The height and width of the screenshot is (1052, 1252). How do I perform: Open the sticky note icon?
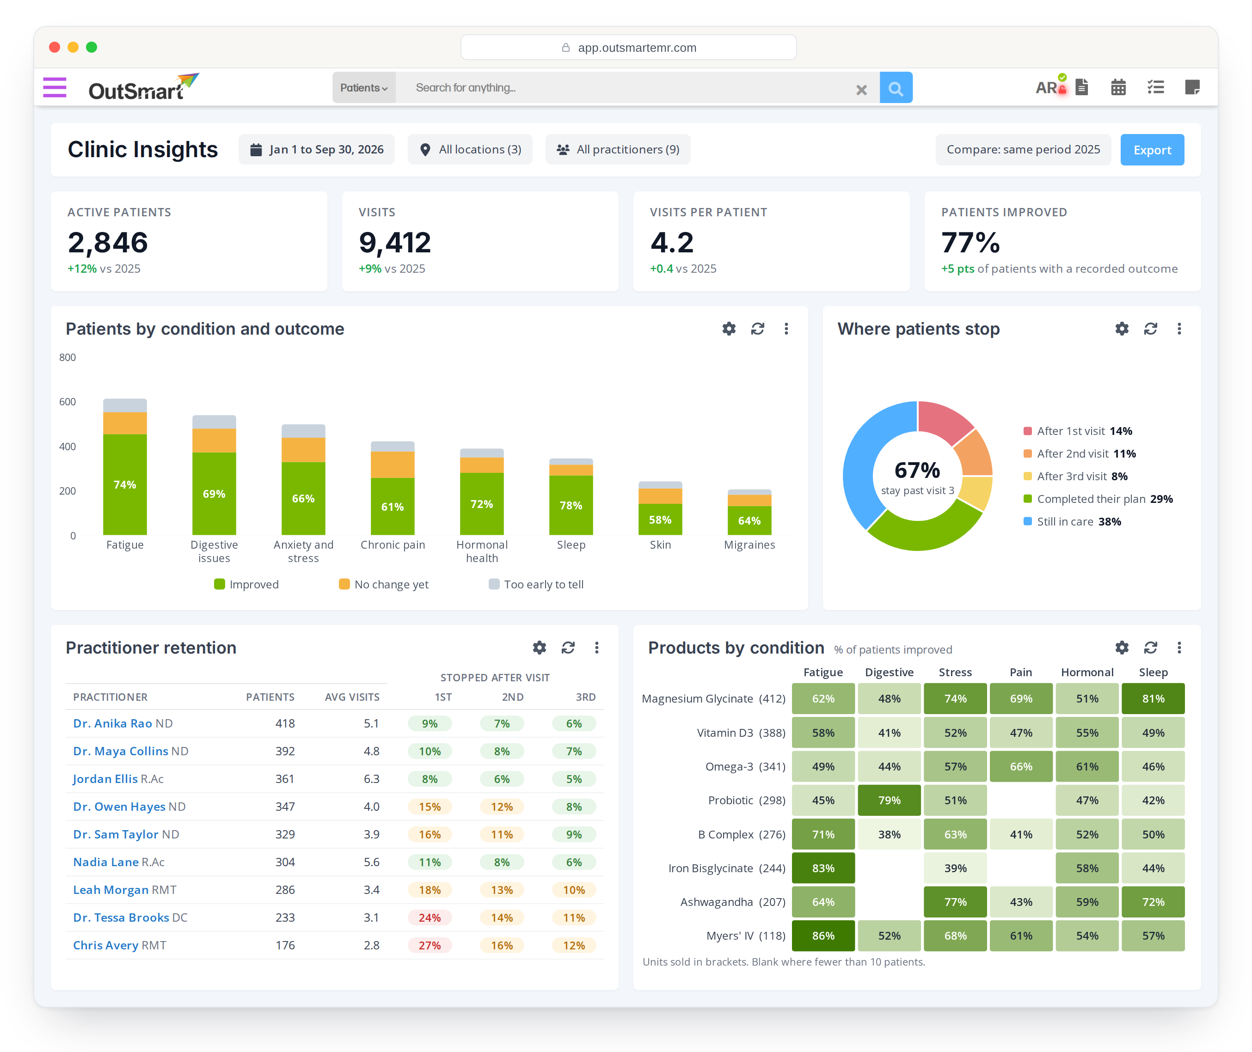click(x=1192, y=87)
